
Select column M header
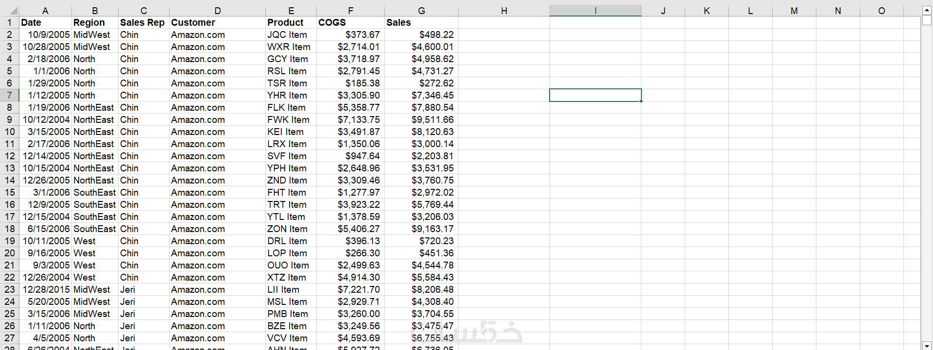click(x=794, y=11)
